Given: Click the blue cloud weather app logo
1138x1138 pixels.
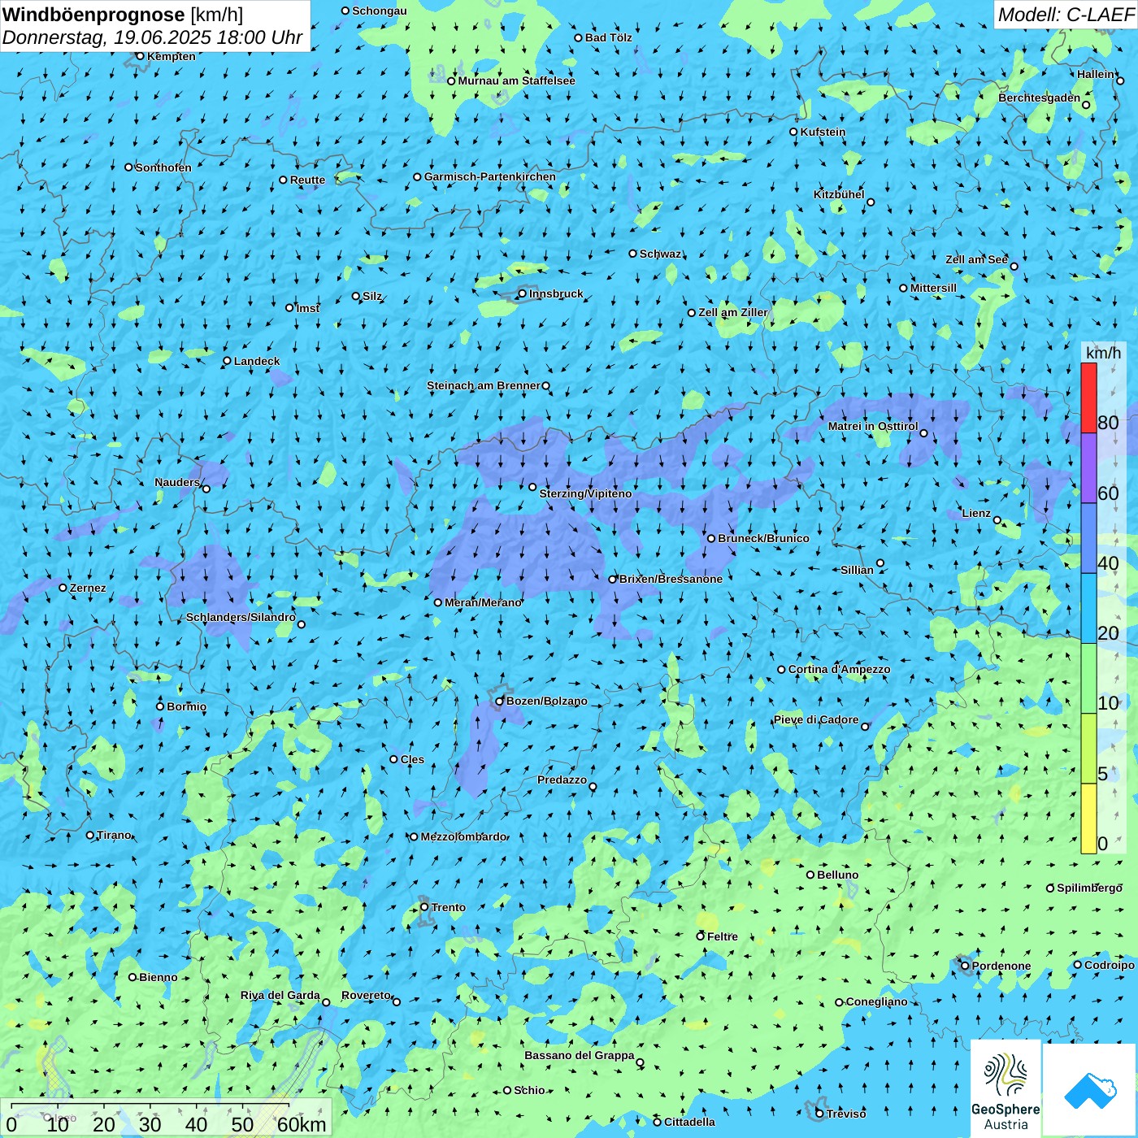Looking at the screenshot, I should [1090, 1091].
